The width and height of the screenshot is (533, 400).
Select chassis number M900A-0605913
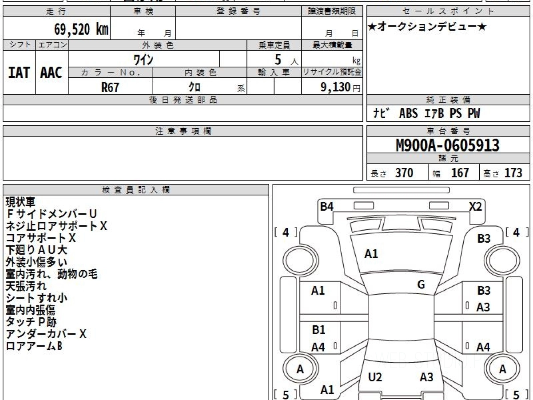pos(448,145)
